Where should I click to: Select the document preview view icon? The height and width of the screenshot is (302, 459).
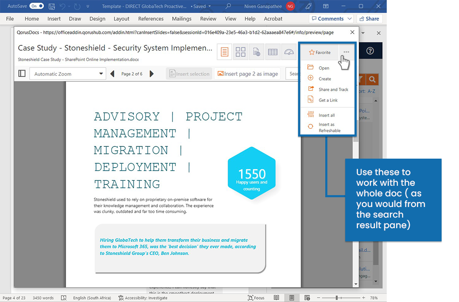click(224, 52)
